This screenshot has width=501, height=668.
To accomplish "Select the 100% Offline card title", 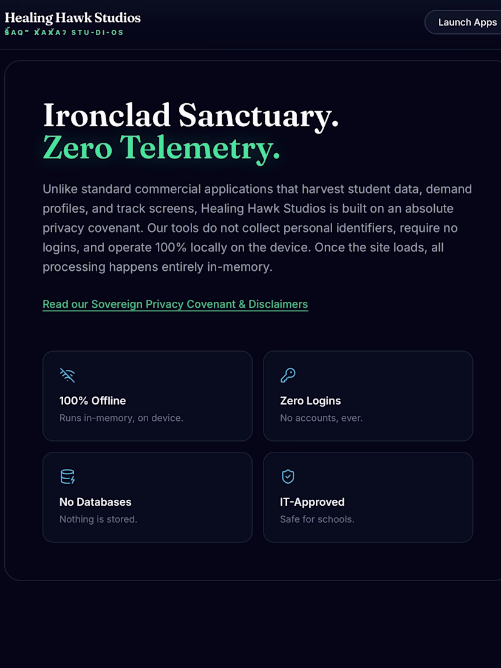I will (x=92, y=401).
